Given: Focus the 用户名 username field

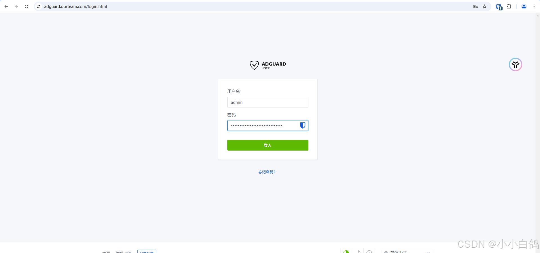Looking at the screenshot, I should 268,102.
